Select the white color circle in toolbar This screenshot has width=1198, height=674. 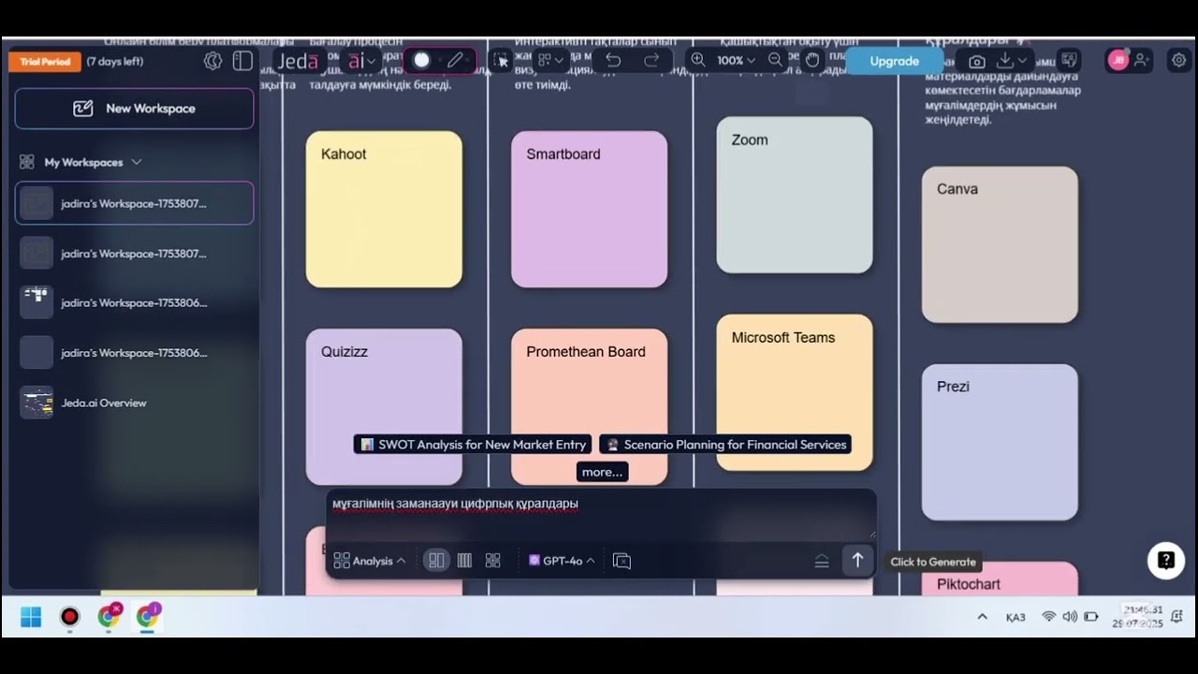421,61
